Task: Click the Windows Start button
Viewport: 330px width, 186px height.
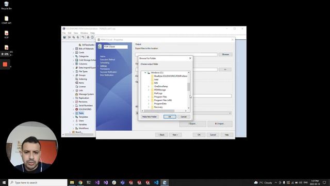Action: tap(4, 182)
